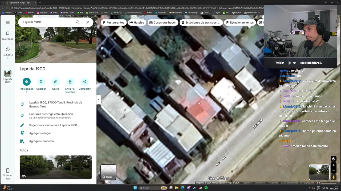
Task: Open the Netflix bookmark
Action: click(x=148, y=13)
